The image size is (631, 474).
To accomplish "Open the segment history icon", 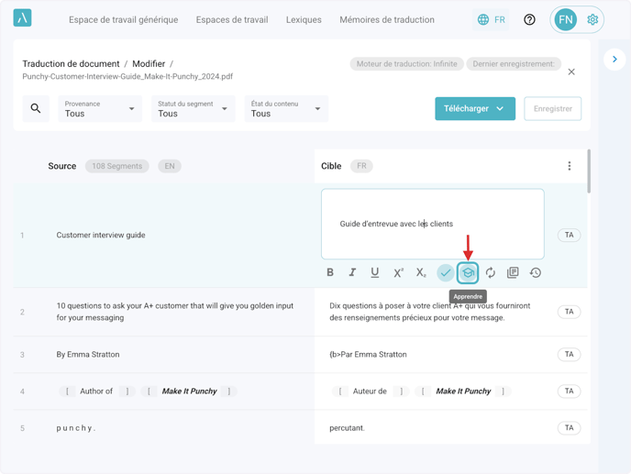I will coord(536,272).
